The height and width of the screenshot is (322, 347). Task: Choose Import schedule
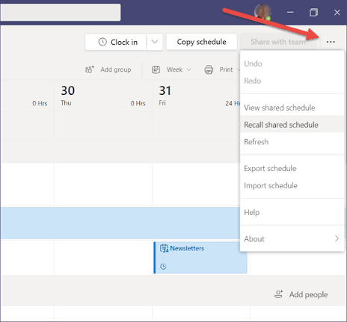pyautogui.click(x=292, y=186)
